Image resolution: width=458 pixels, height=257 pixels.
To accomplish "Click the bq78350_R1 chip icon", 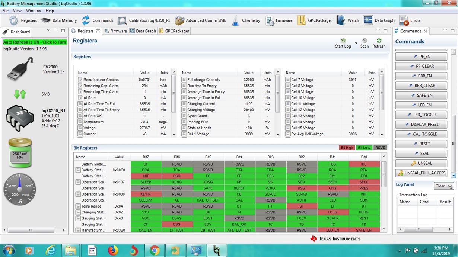I will click(x=20, y=118).
